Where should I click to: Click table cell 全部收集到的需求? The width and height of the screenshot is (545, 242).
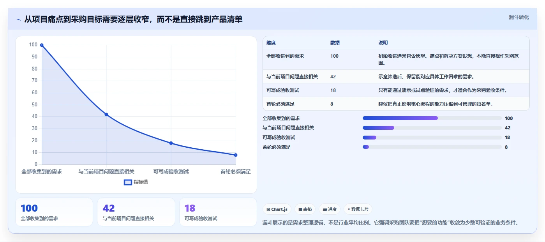pyautogui.click(x=285, y=56)
